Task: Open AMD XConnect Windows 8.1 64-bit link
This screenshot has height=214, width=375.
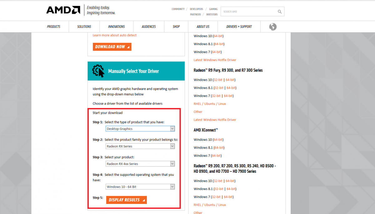Action: coord(219,147)
